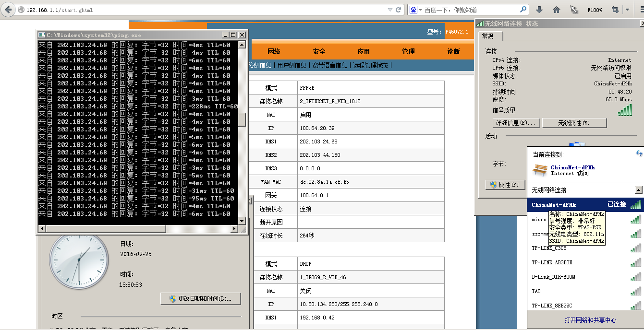Viewport: 644px width, 330px height.
Task: Click connection name 2_INTERNET_R_VID_1012
Action: (330, 102)
